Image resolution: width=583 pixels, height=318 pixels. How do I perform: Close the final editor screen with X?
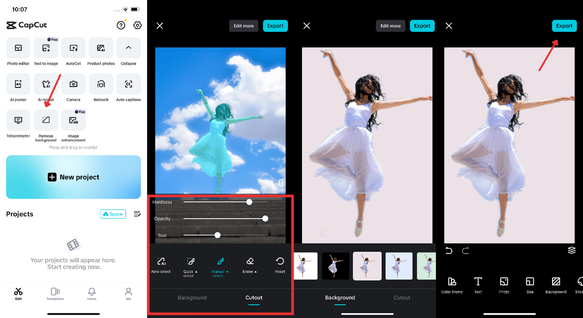point(449,26)
